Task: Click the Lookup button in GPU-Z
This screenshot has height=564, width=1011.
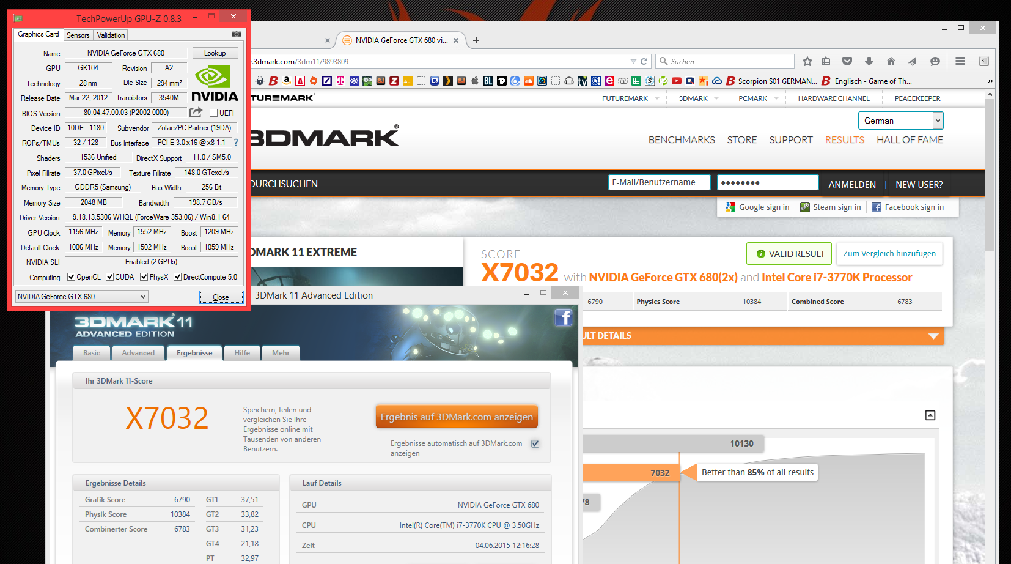Action: (215, 53)
